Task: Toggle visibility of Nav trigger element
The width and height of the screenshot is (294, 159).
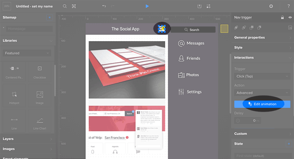Action: 290,18
